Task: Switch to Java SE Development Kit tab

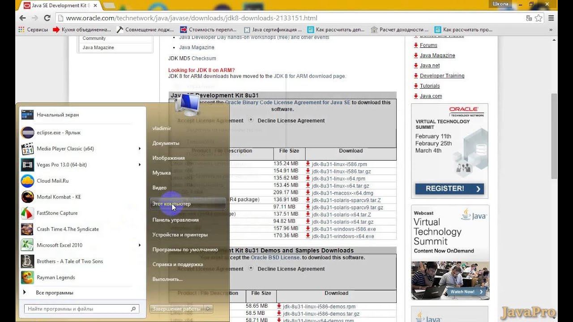Action: click(x=60, y=5)
